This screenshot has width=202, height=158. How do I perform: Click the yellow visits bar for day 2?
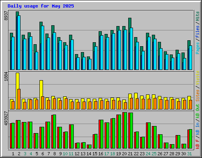17,81
